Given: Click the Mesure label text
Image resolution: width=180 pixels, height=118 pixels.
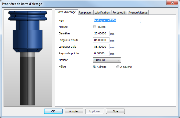Looking at the screenshot, I should tap(63, 27).
